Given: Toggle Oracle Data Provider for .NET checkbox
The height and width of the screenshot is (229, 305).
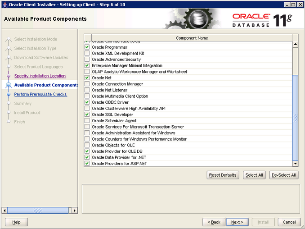Looking at the screenshot, I should pos(87,157).
